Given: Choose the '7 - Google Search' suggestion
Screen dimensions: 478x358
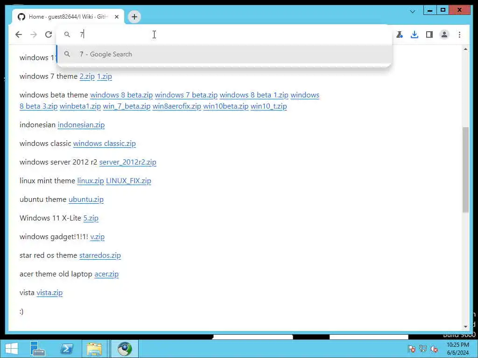Looking at the screenshot, I should click(224, 54).
